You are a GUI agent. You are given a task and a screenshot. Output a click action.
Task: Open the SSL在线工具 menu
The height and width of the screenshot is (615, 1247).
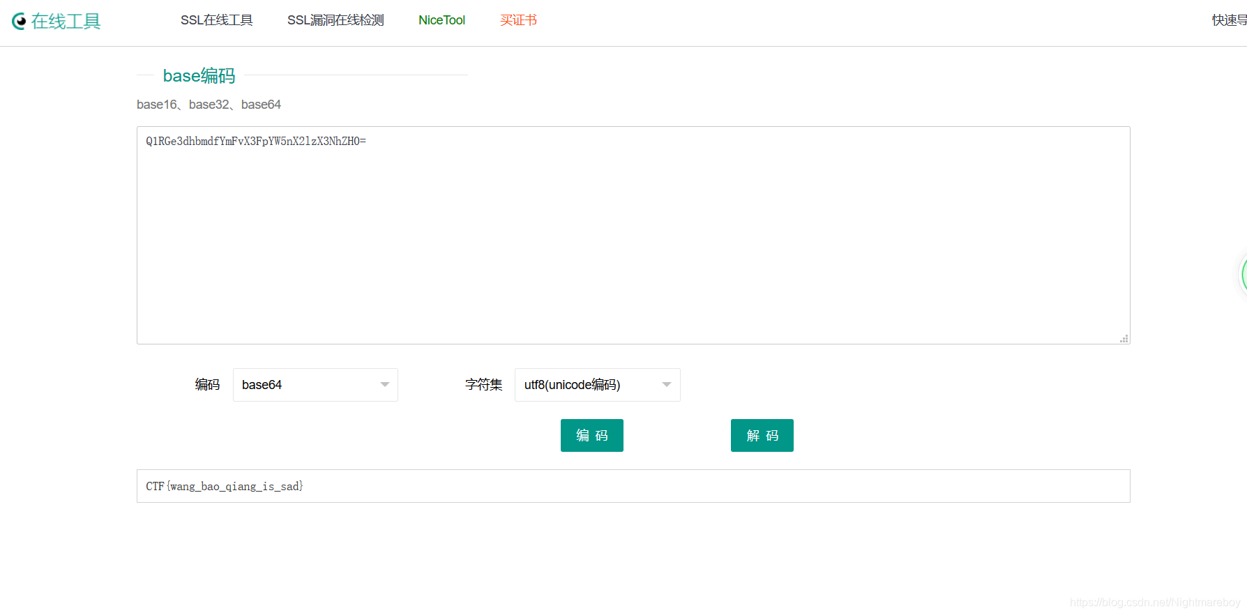tap(216, 20)
